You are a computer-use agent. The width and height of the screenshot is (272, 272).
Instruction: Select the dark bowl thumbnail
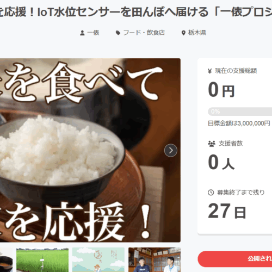(x=6, y=260)
